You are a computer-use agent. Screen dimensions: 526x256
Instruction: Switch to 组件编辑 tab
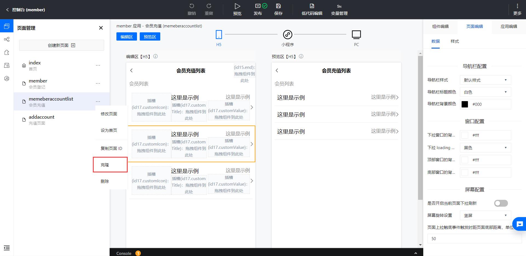pyautogui.click(x=440, y=26)
